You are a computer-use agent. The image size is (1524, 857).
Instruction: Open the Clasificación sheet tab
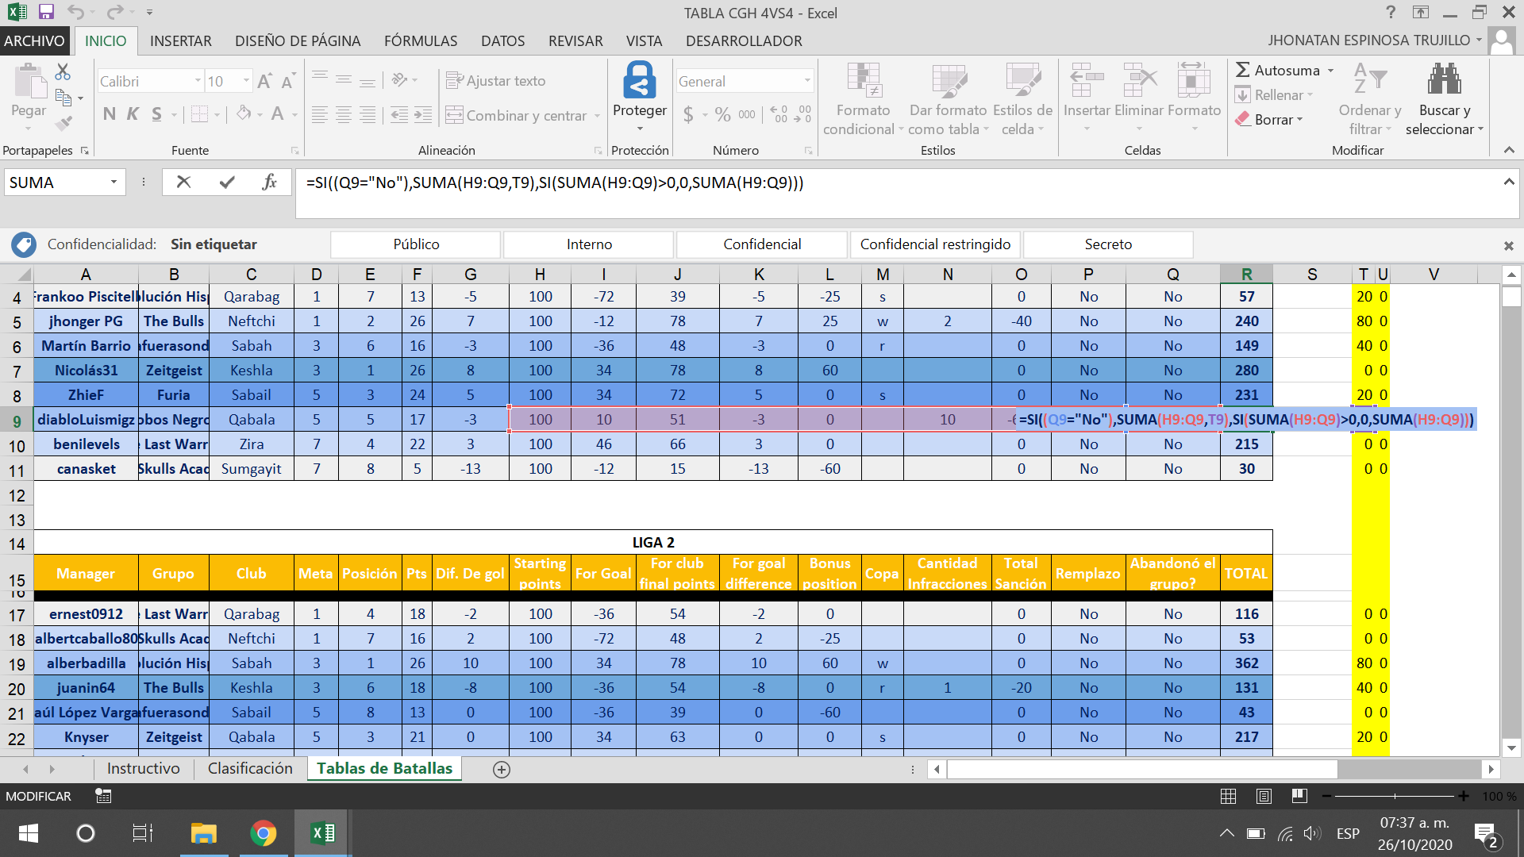(x=250, y=768)
